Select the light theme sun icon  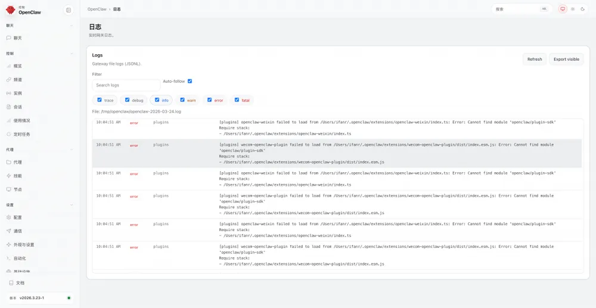click(573, 9)
